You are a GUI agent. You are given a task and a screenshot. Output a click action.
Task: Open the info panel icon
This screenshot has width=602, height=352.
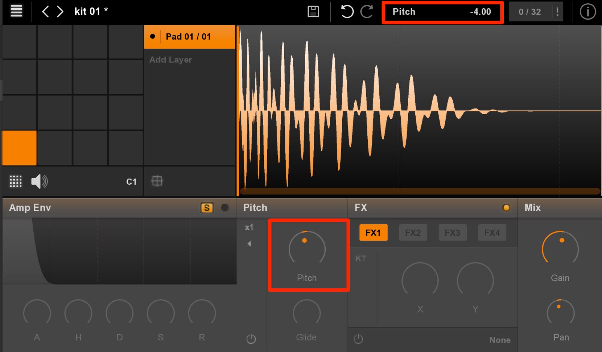tap(587, 12)
